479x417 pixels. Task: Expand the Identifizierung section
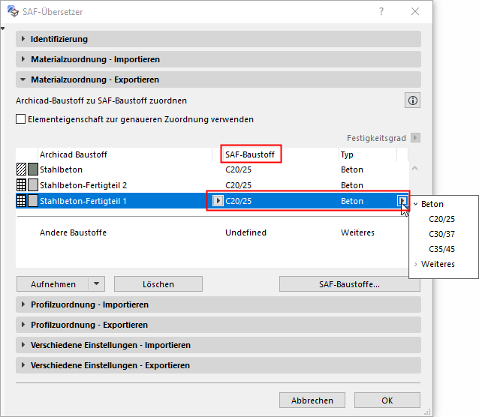[x=218, y=39]
